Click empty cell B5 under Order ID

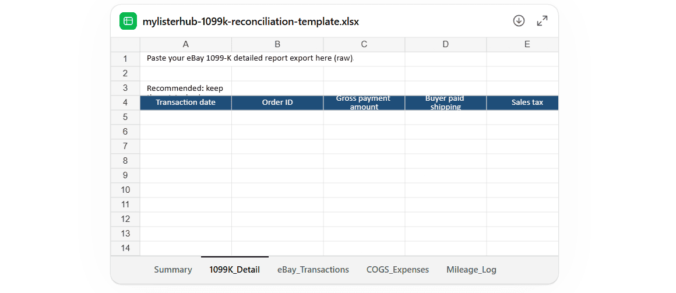[x=277, y=117]
